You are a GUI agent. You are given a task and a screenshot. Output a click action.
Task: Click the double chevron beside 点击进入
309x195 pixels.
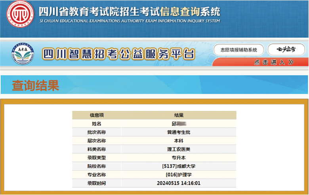click(291, 62)
